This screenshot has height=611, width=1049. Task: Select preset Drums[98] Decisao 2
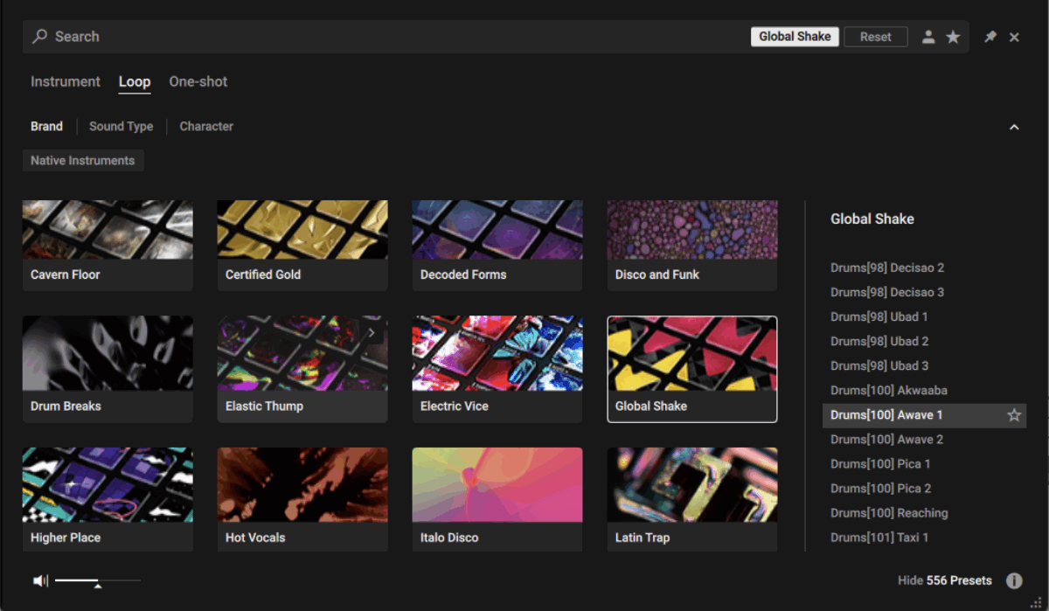[x=887, y=267]
